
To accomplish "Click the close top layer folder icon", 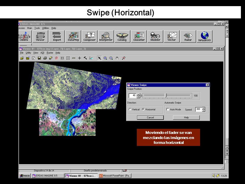I will point(28,58).
